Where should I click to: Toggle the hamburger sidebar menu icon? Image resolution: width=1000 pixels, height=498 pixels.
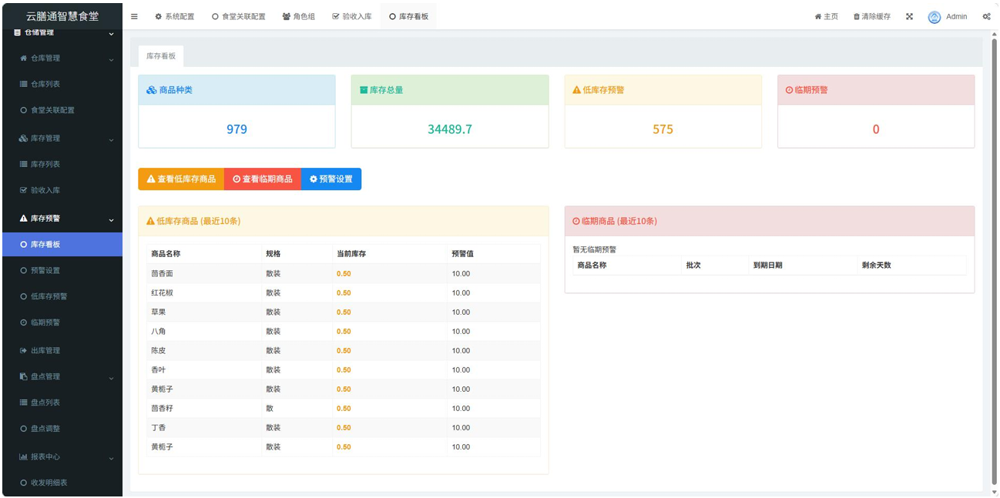[x=134, y=16]
